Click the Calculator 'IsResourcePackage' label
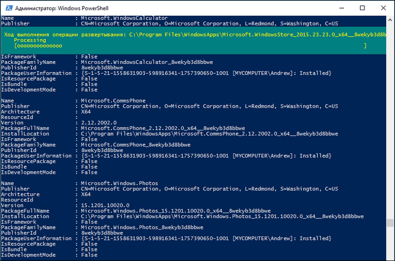Image resolution: width=395 pixels, height=261 pixels. pyautogui.click(x=28, y=79)
